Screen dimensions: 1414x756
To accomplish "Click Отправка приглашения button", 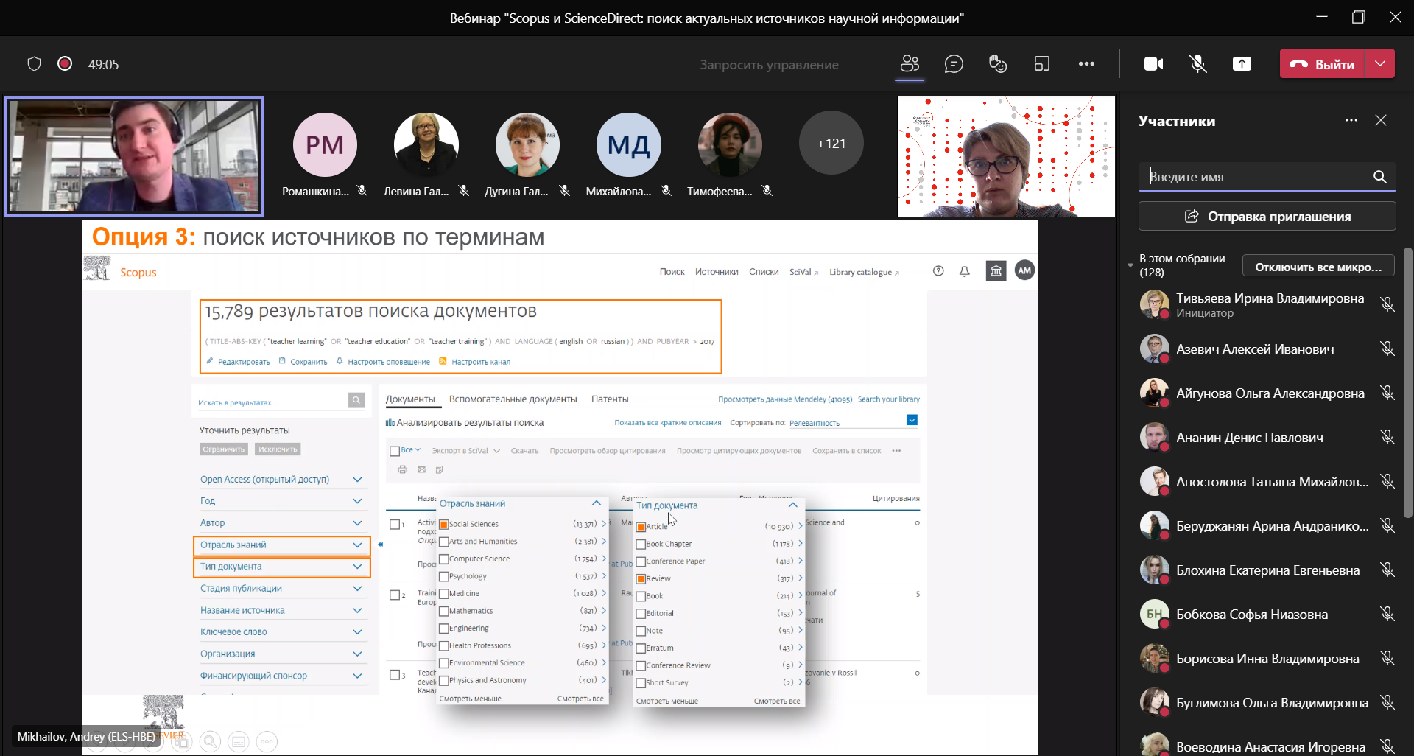I will [1267, 217].
